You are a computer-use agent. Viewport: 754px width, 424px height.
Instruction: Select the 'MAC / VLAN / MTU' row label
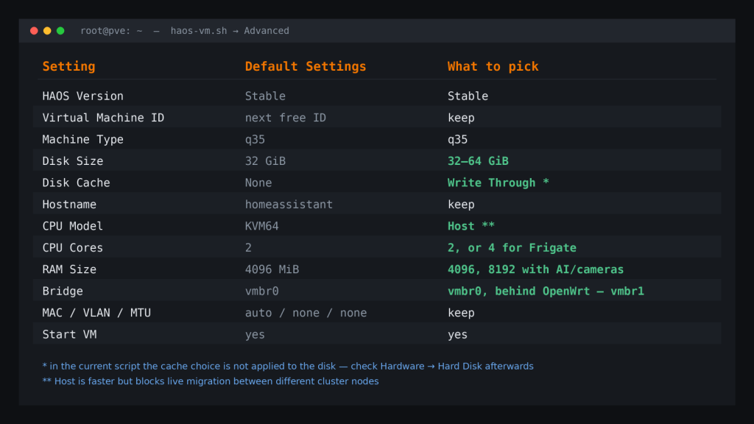point(96,313)
